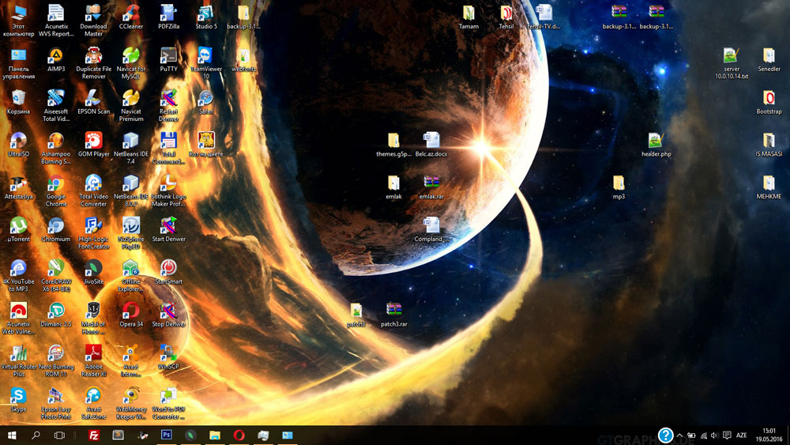Open the emlak folder
Viewport: 790px width, 445px height.
click(393, 187)
